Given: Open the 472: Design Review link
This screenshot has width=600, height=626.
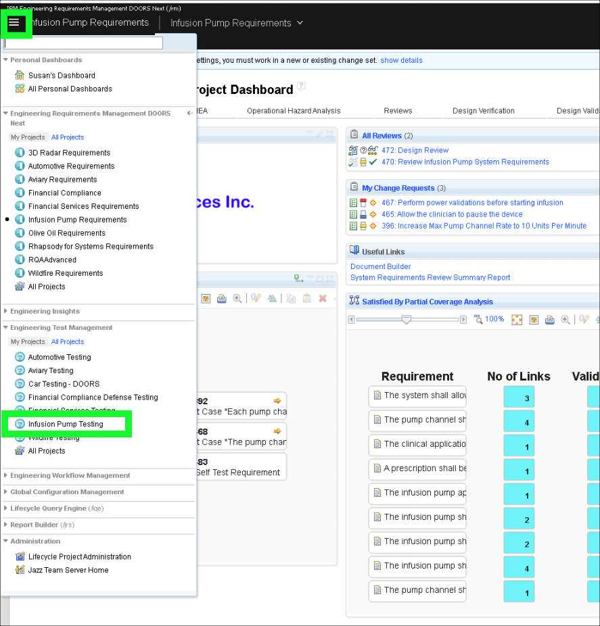Looking at the screenshot, I should [415, 151].
